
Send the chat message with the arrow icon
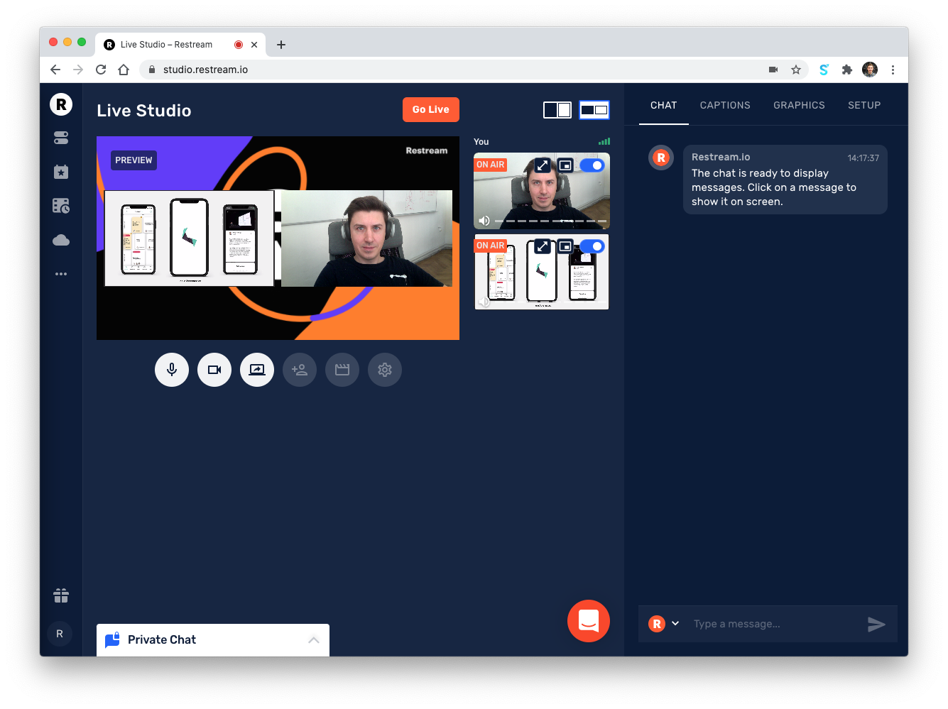click(876, 624)
